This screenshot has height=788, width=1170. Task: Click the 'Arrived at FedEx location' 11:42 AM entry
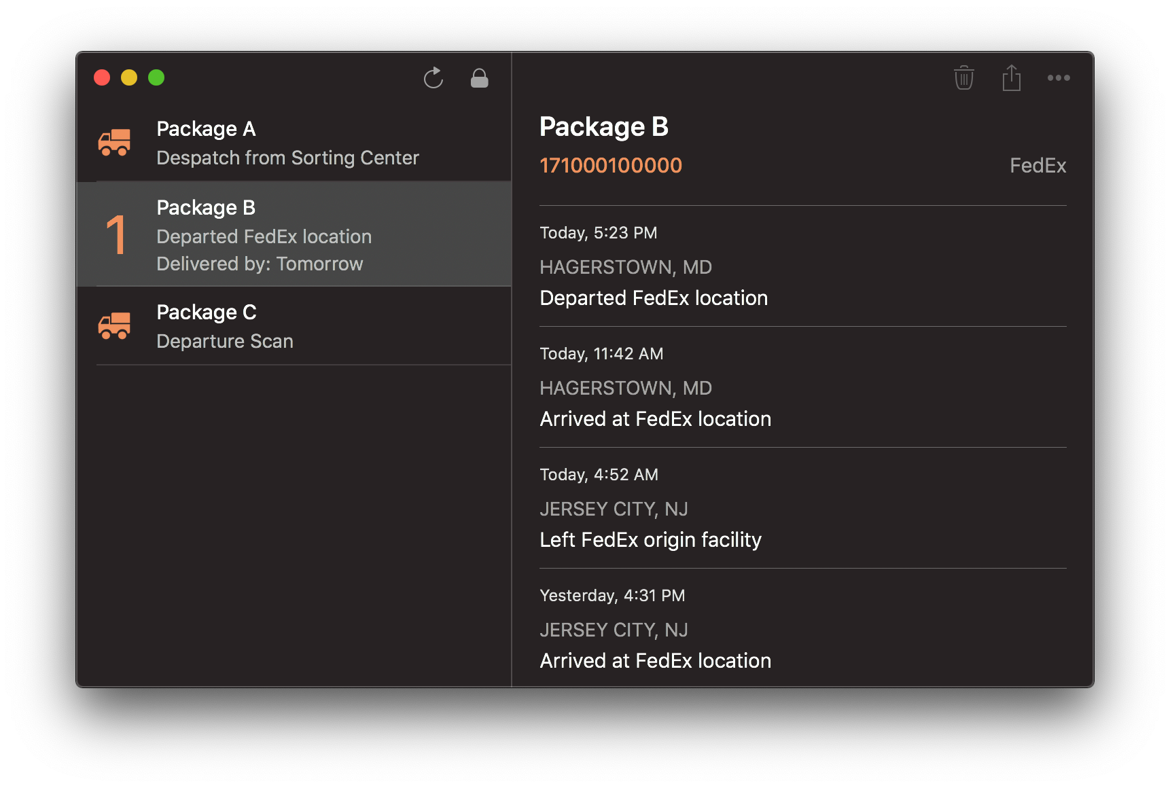pos(655,418)
